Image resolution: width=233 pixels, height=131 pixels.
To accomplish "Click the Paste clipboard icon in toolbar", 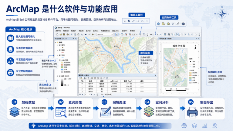I will click(78, 35).
